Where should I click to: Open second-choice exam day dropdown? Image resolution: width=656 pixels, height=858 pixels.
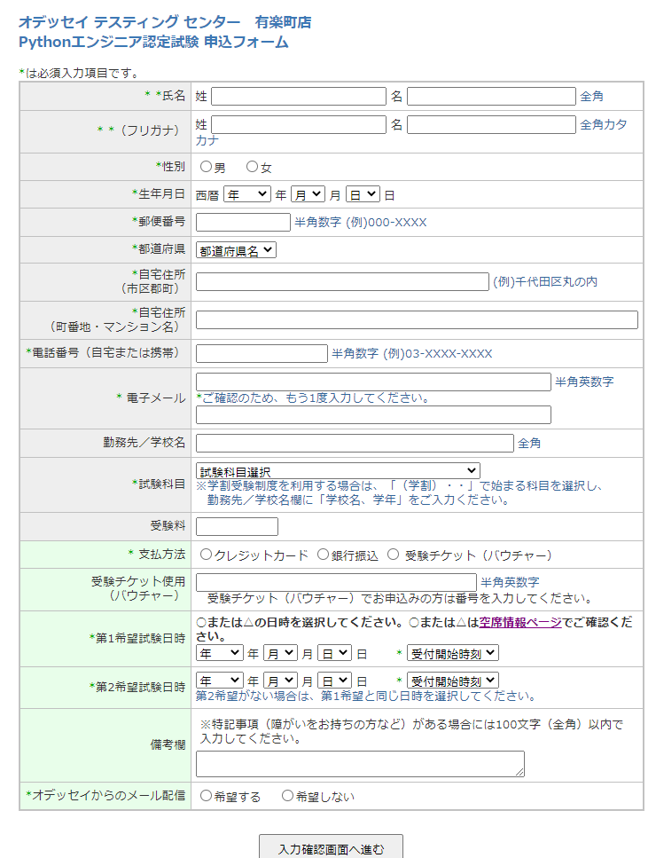(334, 681)
